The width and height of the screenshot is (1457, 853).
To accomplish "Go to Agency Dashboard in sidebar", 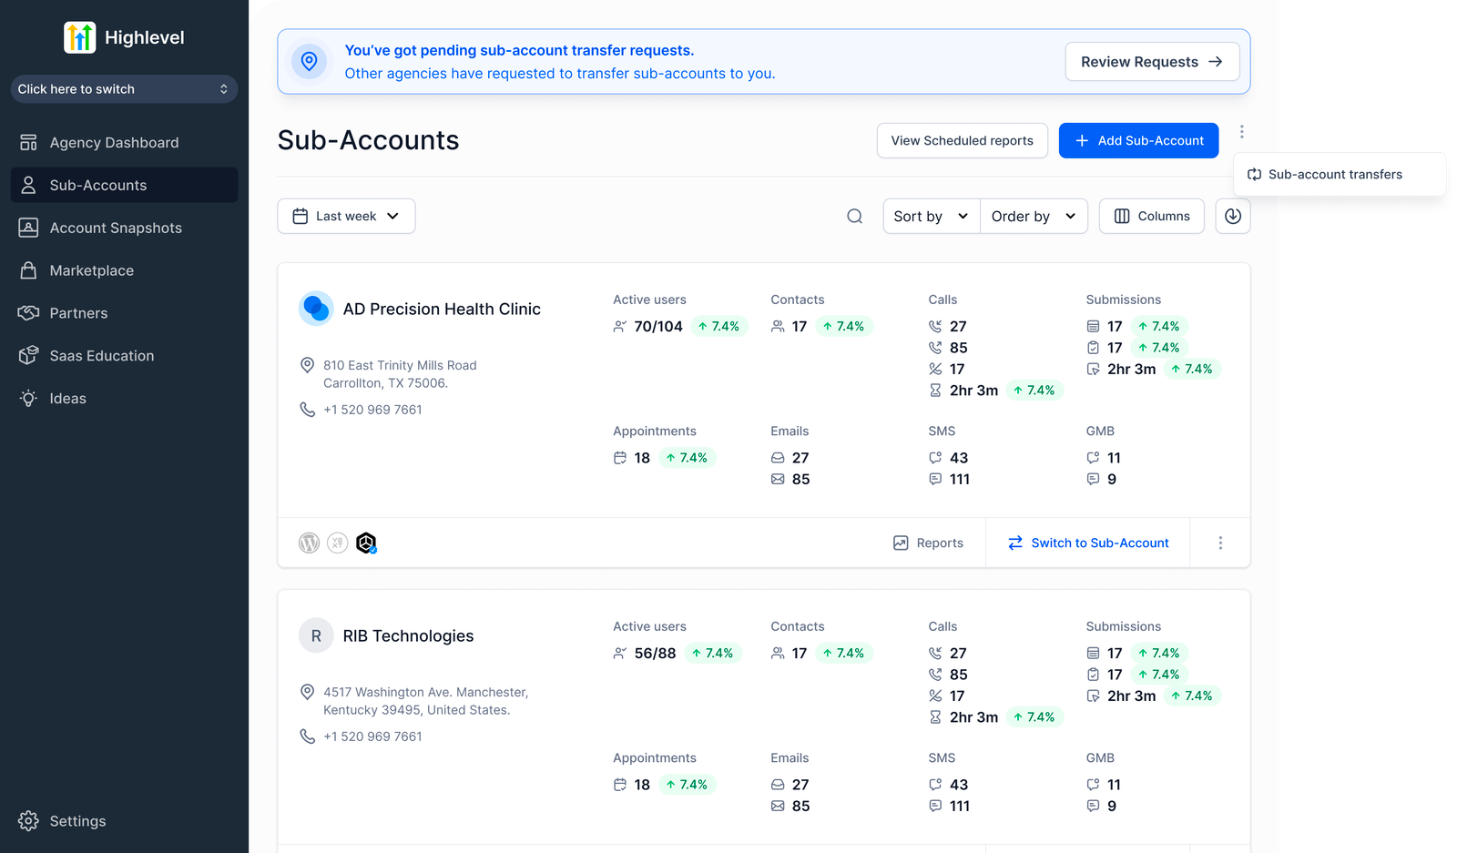I will coord(114,143).
